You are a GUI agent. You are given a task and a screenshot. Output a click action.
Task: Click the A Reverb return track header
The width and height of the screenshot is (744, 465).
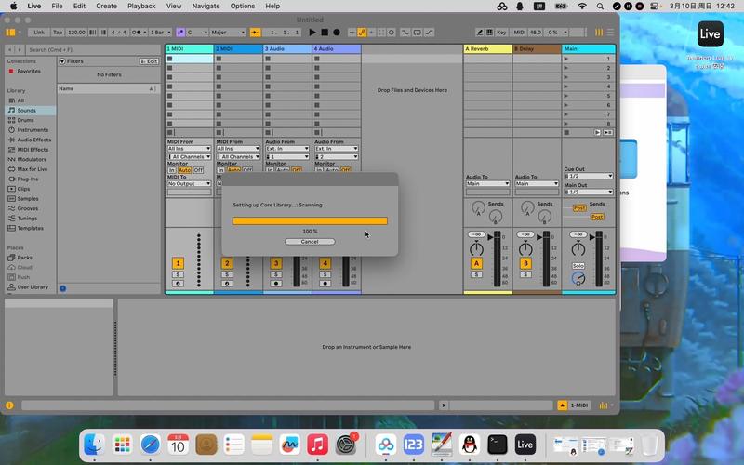click(x=487, y=49)
